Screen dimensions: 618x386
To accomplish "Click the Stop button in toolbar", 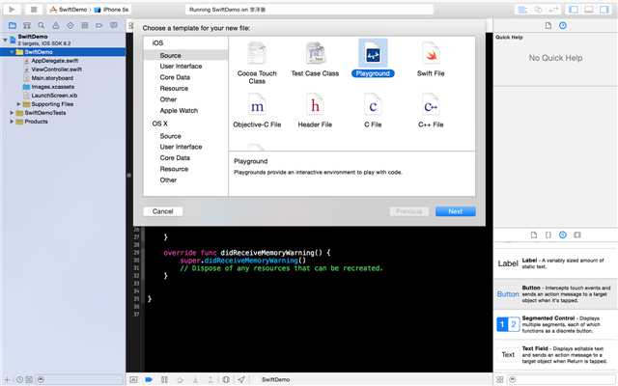I will point(34,9).
